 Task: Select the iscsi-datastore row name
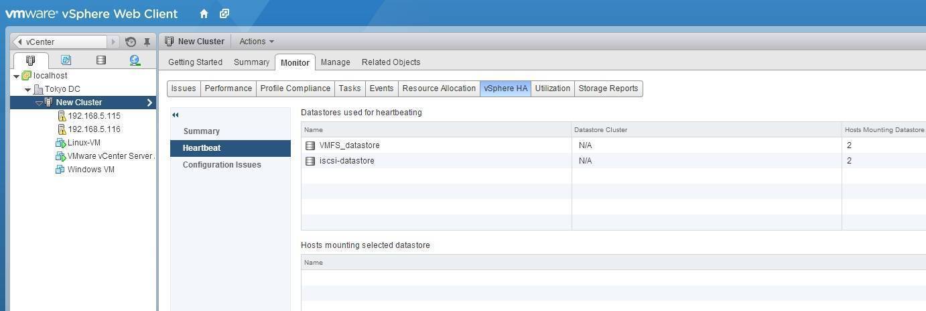pyautogui.click(x=346, y=161)
